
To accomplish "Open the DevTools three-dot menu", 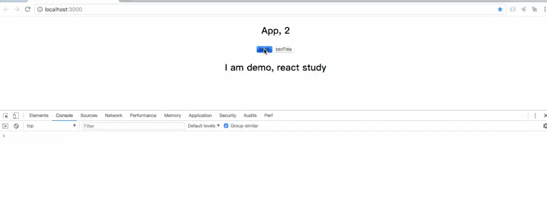I will [535, 116].
